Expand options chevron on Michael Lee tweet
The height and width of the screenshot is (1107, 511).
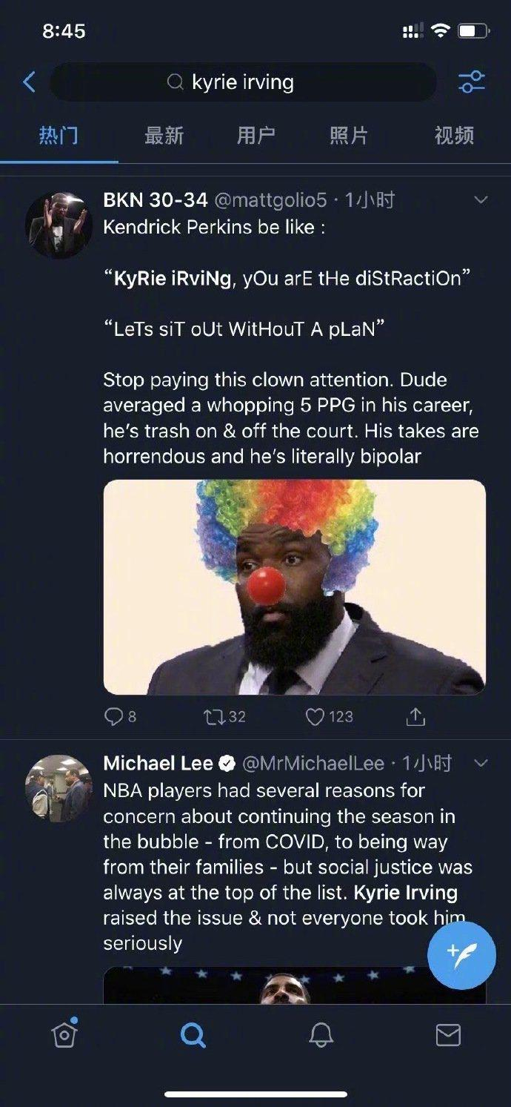click(481, 763)
